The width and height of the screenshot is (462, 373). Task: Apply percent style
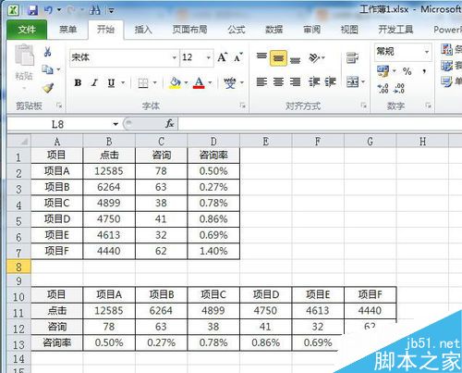tap(407, 71)
